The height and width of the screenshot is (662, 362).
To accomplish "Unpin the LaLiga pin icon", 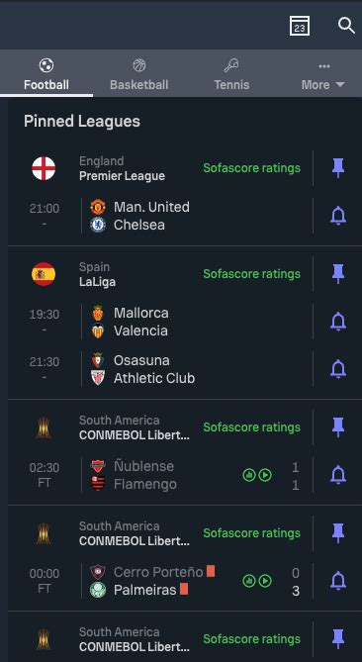I will (338, 274).
